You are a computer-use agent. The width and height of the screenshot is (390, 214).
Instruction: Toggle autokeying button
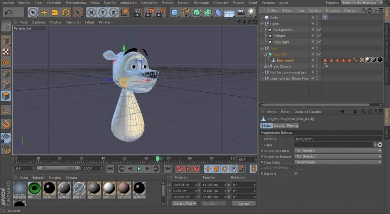(188, 169)
